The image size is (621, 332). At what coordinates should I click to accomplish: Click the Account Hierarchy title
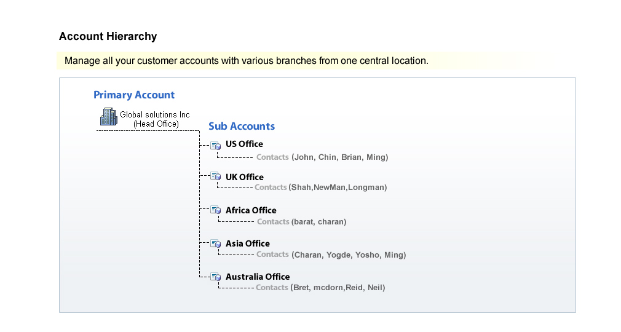point(108,36)
